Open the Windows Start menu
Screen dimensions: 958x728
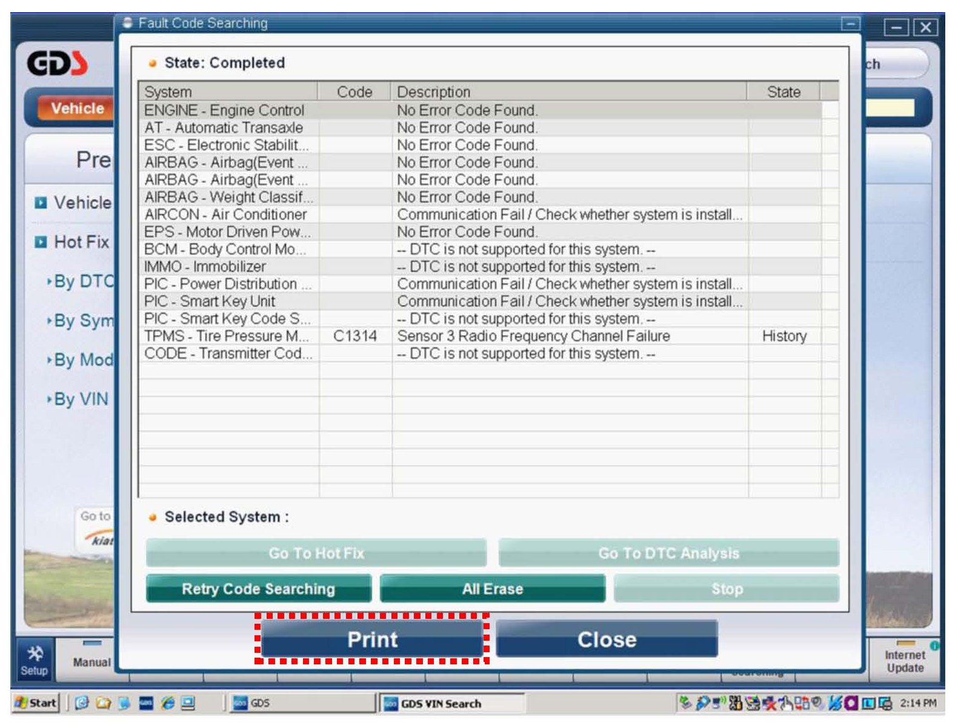(36, 703)
